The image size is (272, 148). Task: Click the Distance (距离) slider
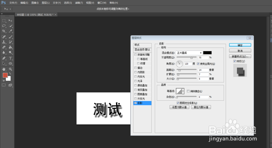(187, 70)
